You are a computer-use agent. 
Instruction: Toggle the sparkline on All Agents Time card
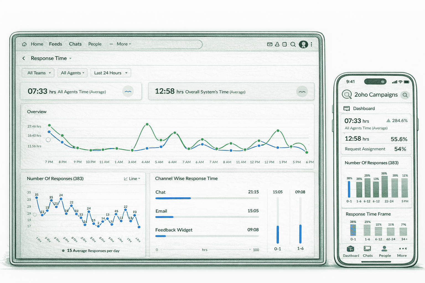coord(128,91)
